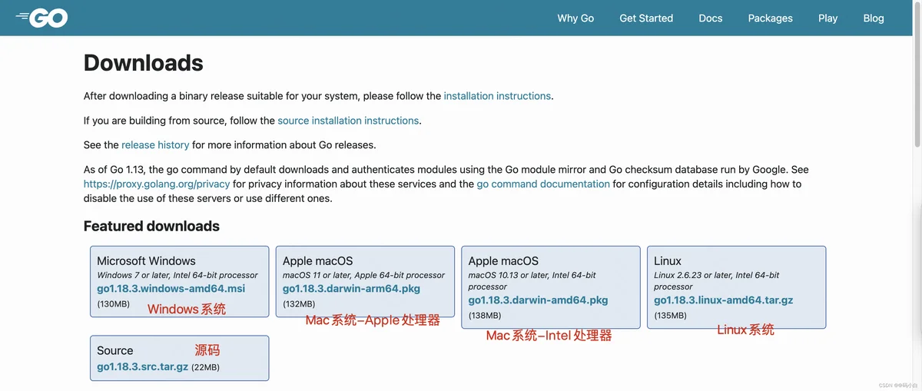This screenshot has width=922, height=391.
Task: Open the Get Started page
Action: pyautogui.click(x=646, y=18)
